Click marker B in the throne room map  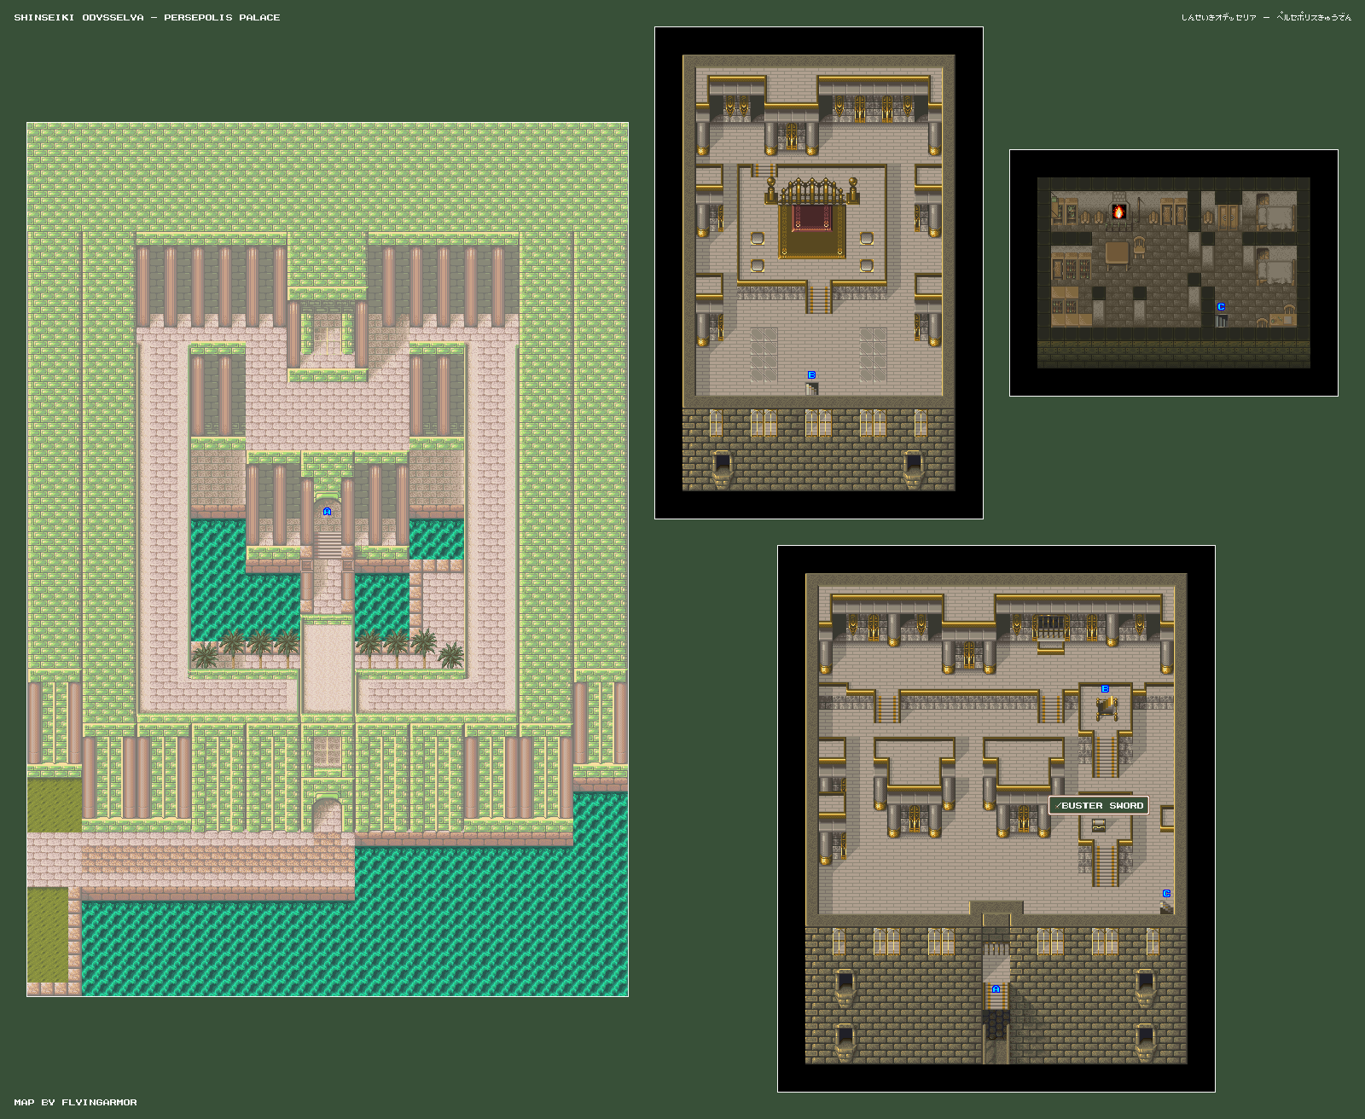[x=811, y=375]
